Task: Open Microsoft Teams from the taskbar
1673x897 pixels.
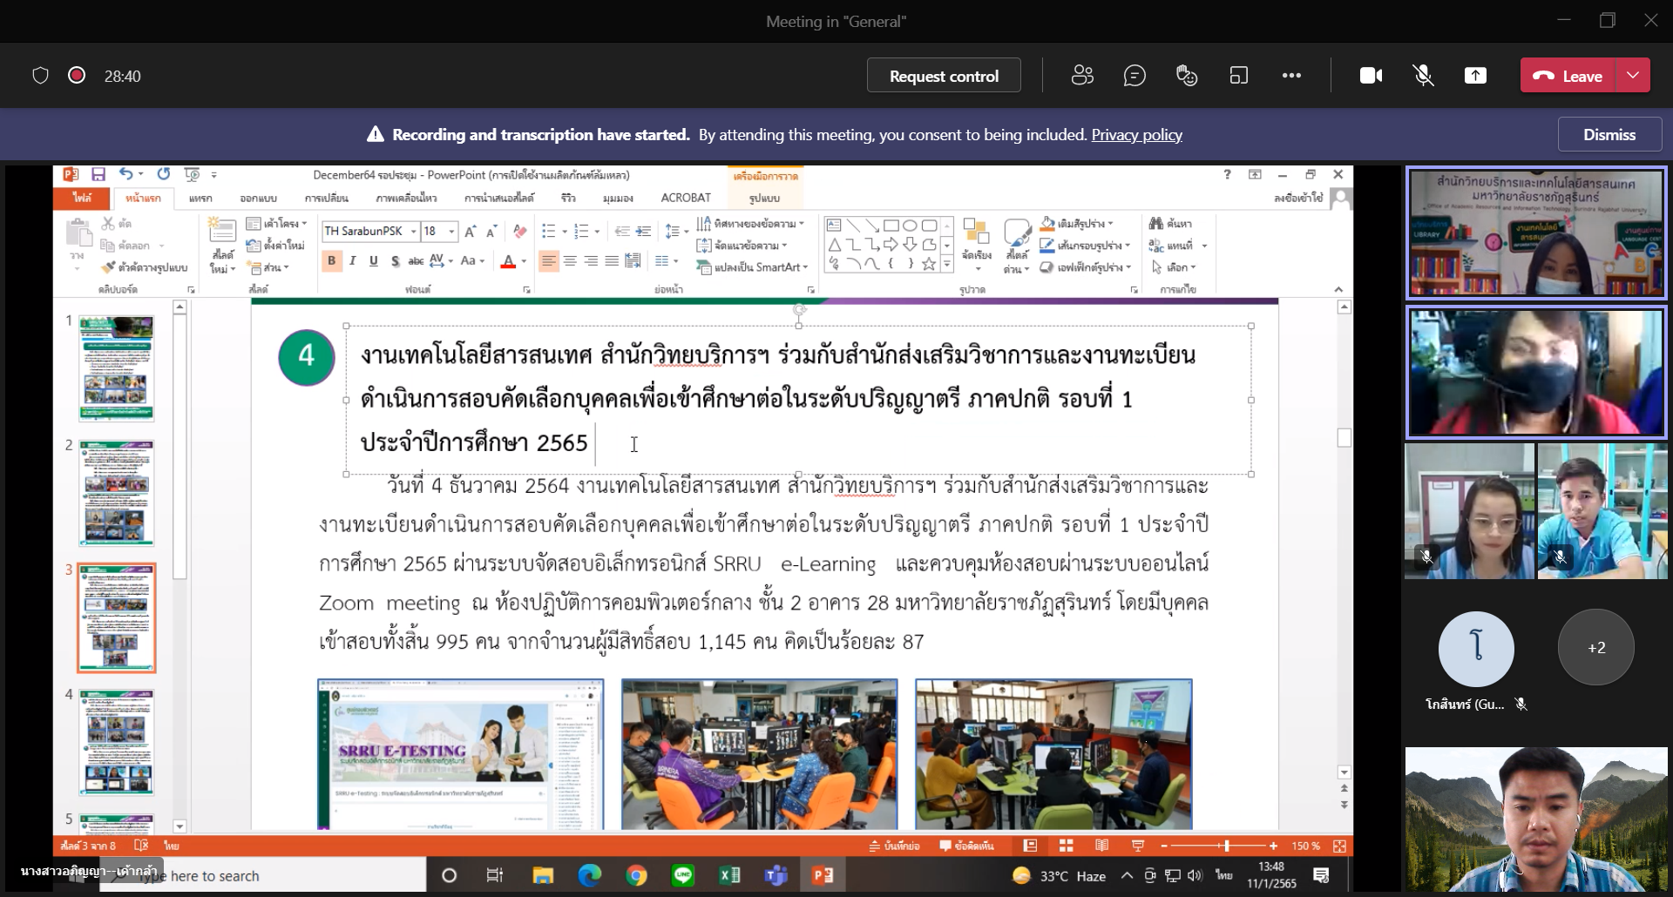Action: 776,875
